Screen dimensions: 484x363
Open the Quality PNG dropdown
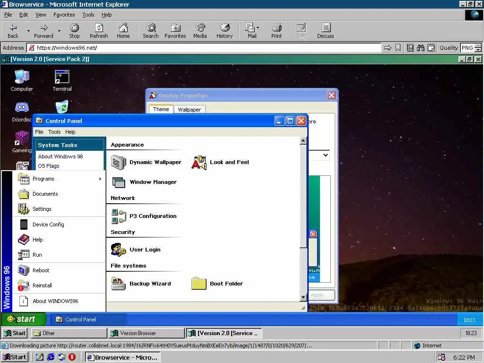tap(478, 48)
